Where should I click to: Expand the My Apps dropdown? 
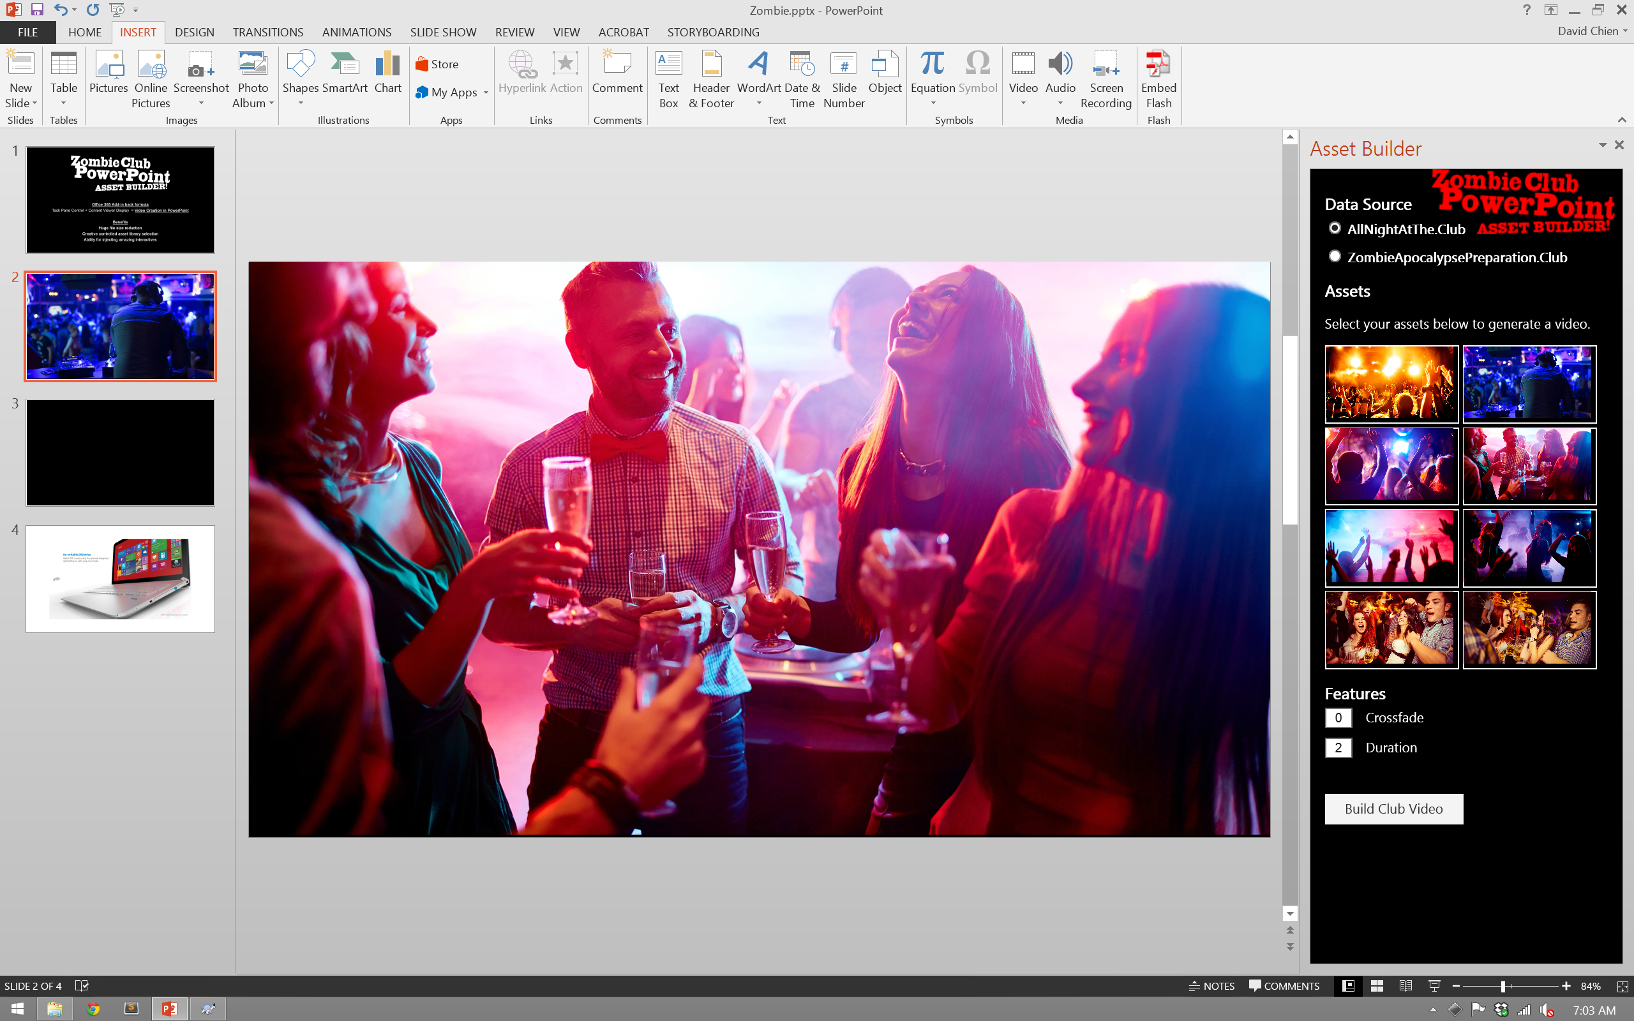click(486, 93)
